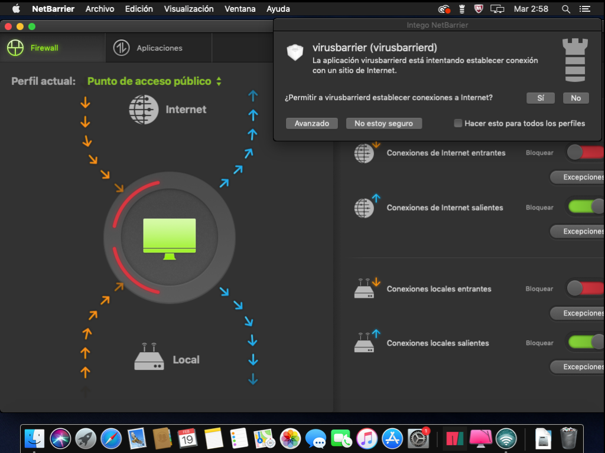Open Maps icon in Dock
This screenshot has height=453, width=605.
[x=264, y=438]
